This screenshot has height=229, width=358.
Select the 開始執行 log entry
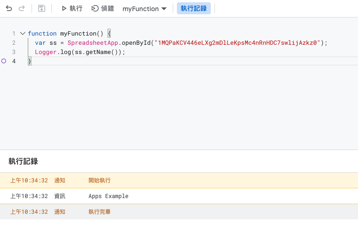pos(100,181)
